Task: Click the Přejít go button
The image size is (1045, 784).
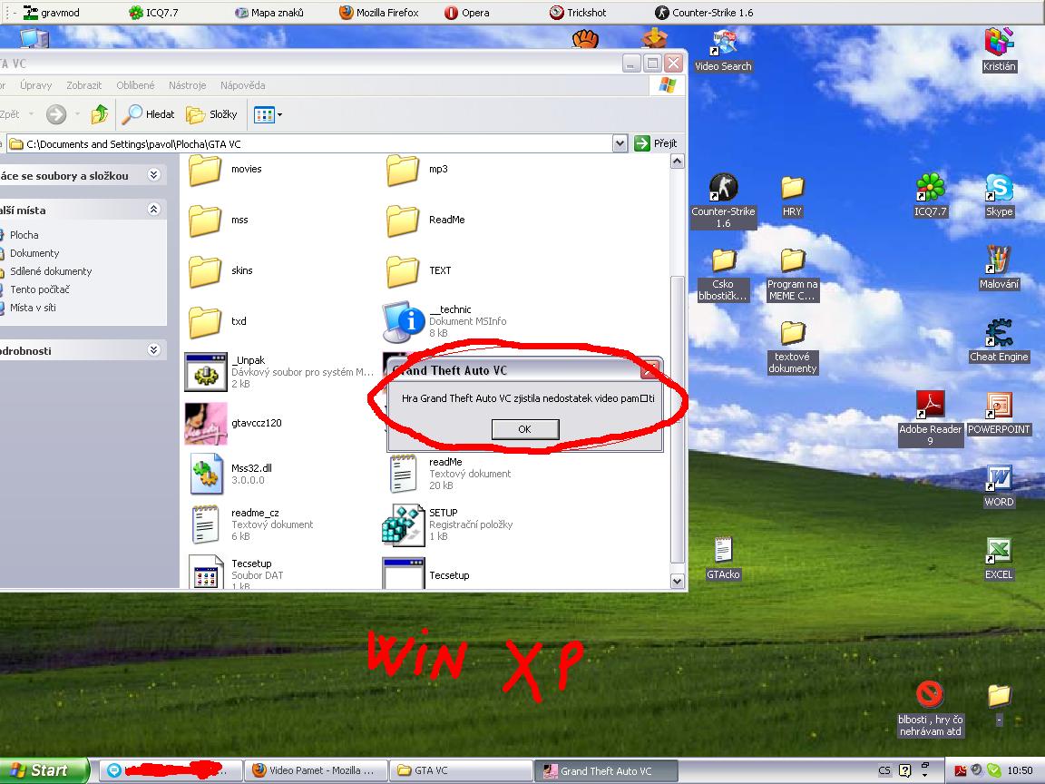Action: 656,143
